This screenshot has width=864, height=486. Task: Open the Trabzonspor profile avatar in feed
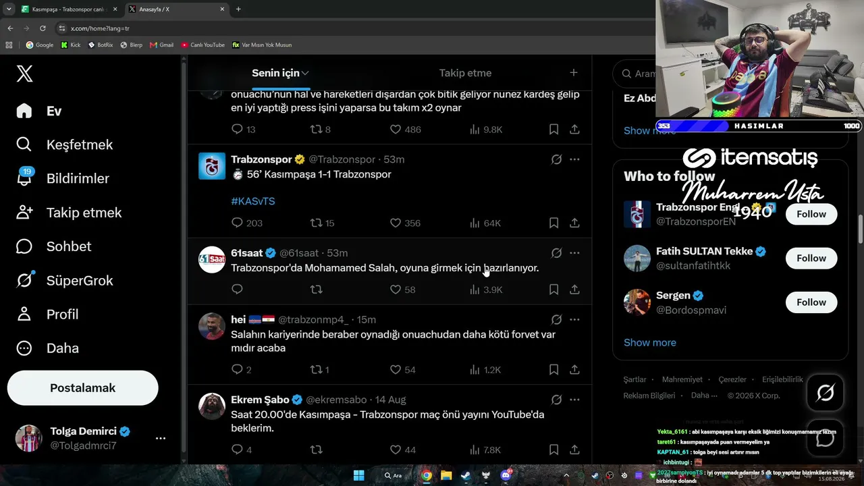pos(212,166)
